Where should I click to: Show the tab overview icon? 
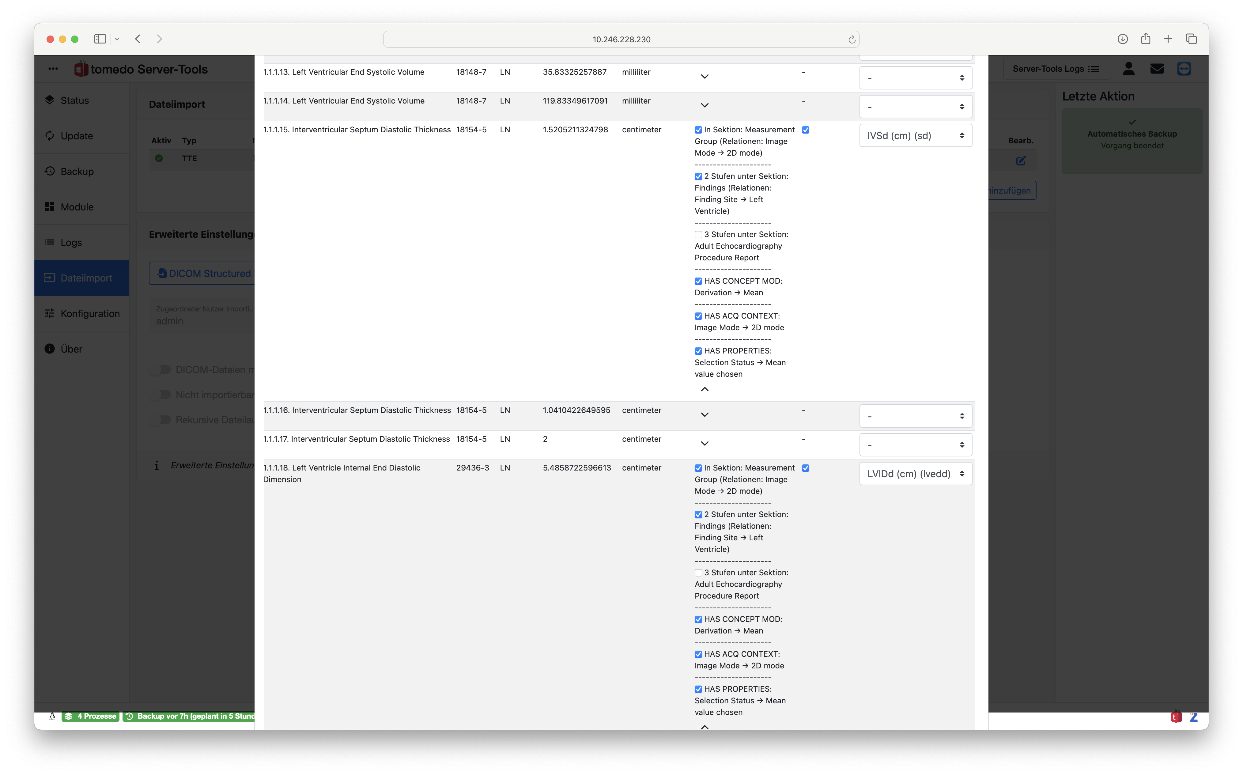coord(1191,39)
